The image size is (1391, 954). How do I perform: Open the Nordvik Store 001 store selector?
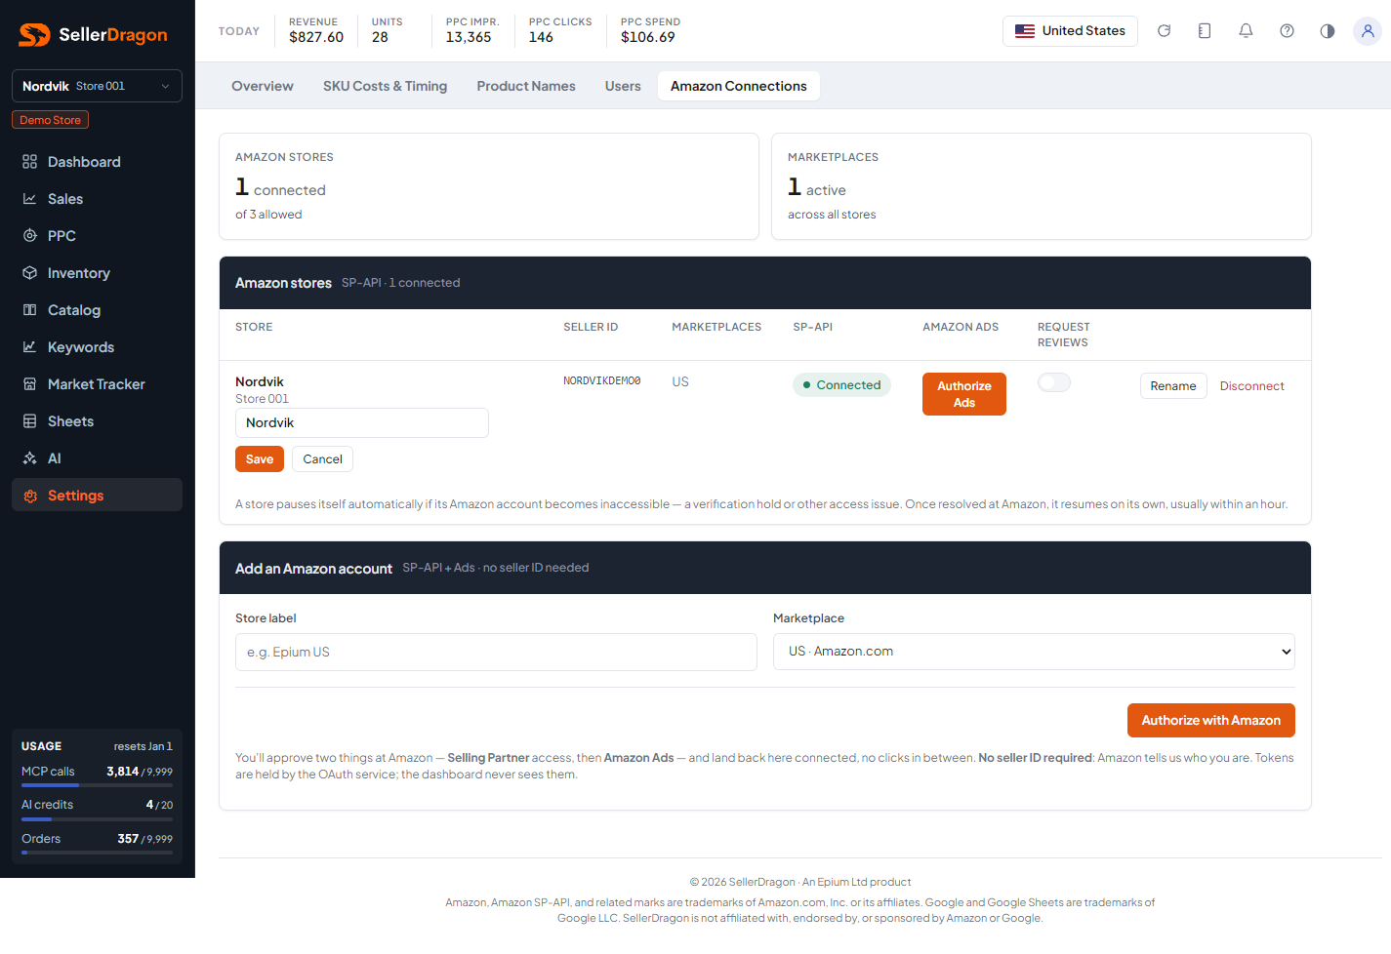point(97,86)
